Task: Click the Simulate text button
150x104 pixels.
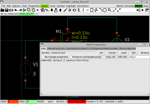Action: point(129,6)
